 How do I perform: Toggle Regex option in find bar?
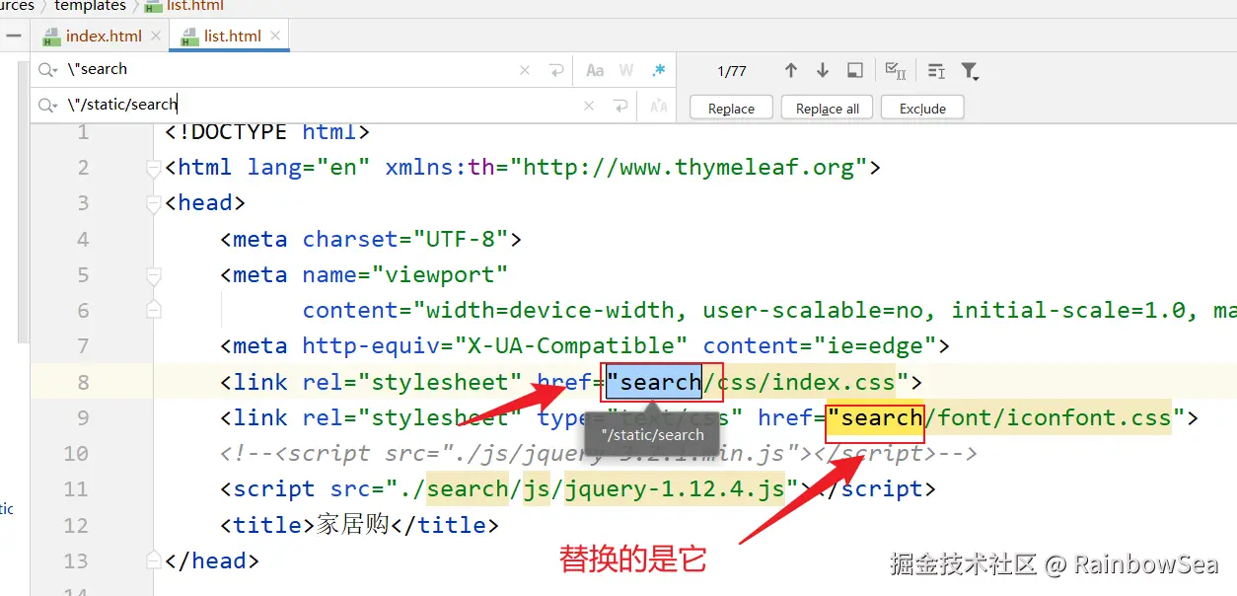tap(658, 70)
